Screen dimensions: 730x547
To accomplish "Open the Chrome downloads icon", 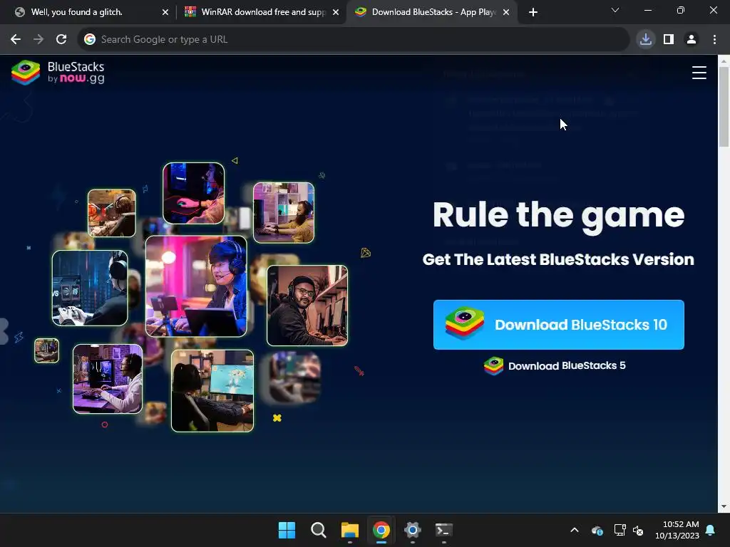I will click(646, 40).
